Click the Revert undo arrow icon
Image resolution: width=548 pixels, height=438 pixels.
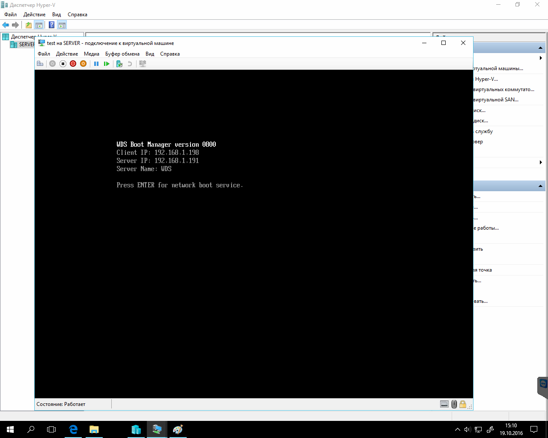tap(130, 64)
